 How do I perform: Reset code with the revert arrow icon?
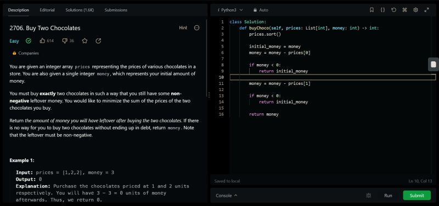393,10
